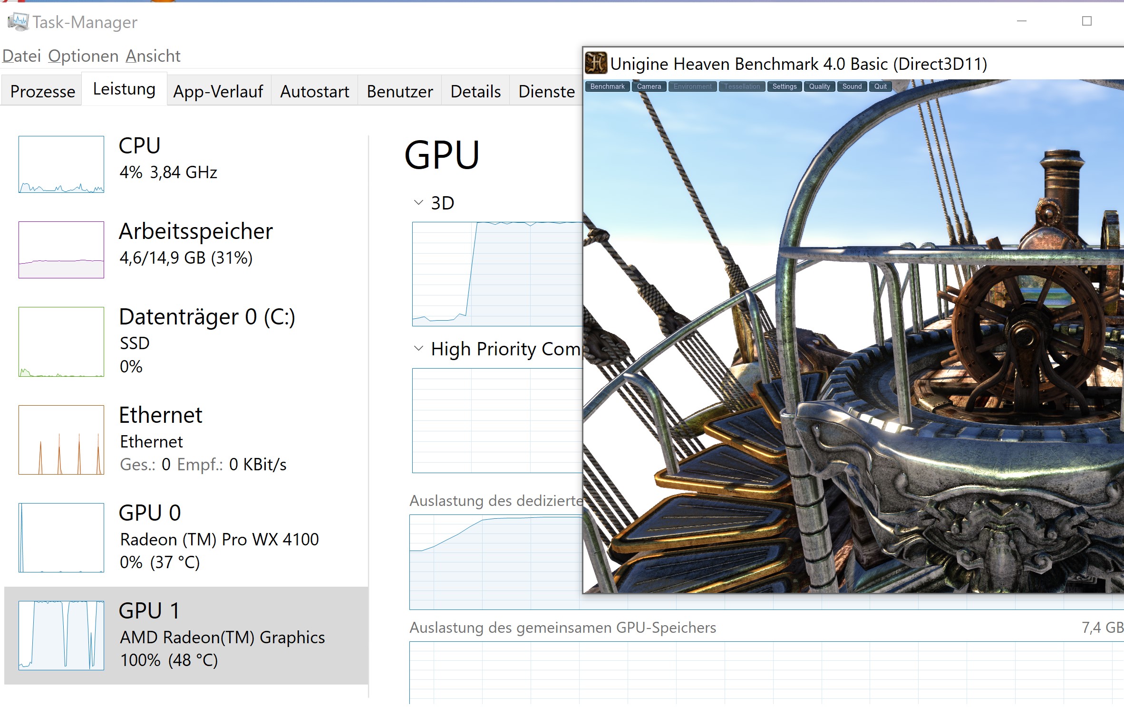This screenshot has width=1124, height=714.
Task: Switch to the Autostart tab
Action: (314, 91)
